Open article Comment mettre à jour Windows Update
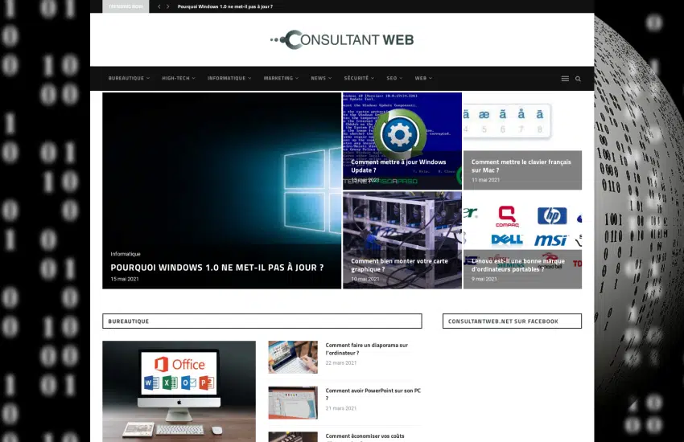Screen dimensions: 684x442 click(x=398, y=166)
